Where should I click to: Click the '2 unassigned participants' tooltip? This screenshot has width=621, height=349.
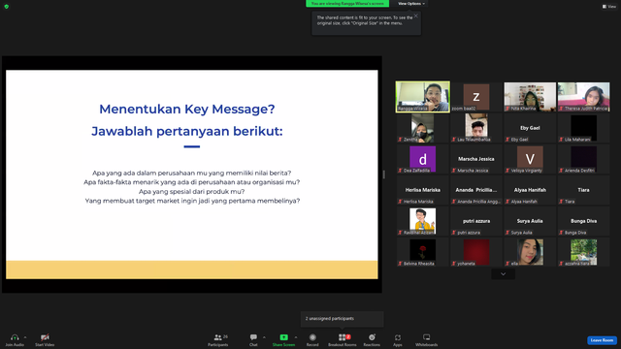(x=342, y=319)
